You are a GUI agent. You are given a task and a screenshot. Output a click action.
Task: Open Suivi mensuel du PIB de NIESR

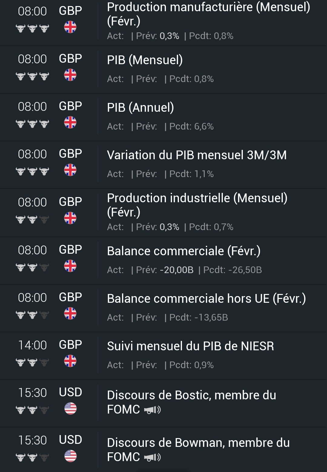pyautogui.click(x=190, y=346)
